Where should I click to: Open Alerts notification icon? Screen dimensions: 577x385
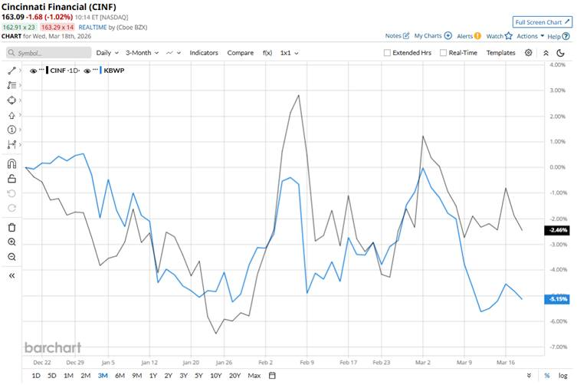pos(477,36)
